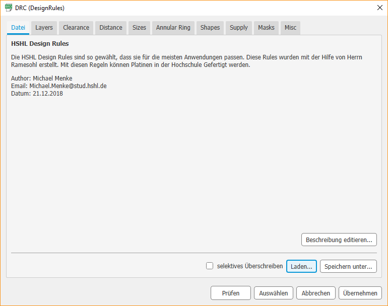Click the DRC icon in title bar
The image size is (388, 306).
pyautogui.click(x=9, y=8)
